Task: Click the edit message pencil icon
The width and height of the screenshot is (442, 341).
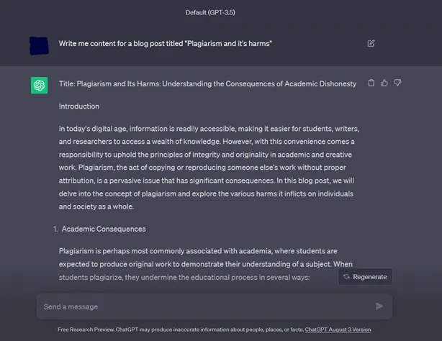Action: [371, 43]
